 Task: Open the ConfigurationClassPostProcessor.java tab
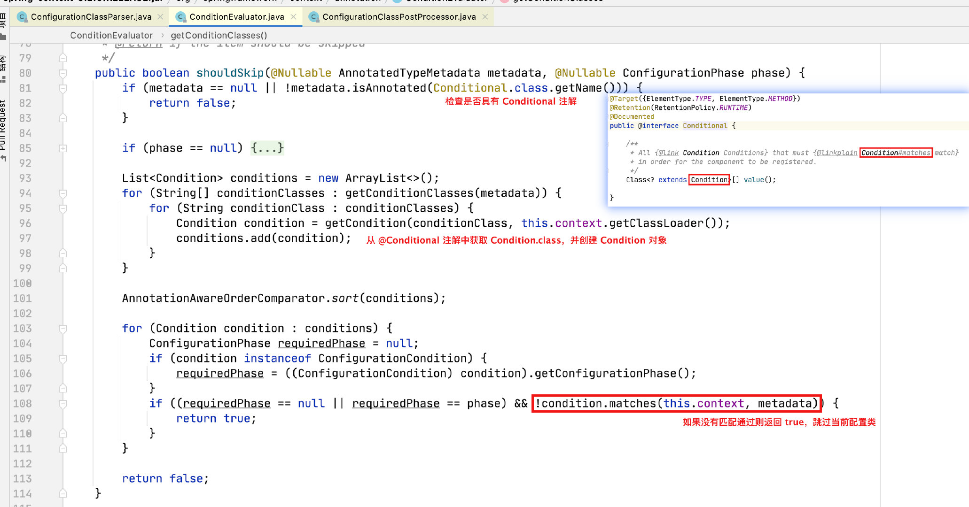coord(399,17)
